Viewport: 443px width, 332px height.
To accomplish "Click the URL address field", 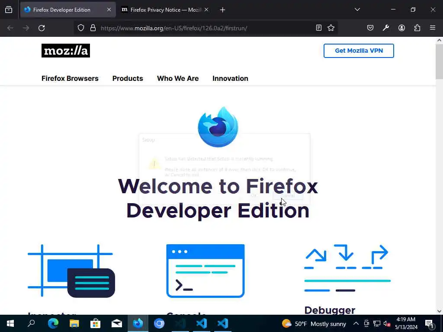I will [206, 28].
